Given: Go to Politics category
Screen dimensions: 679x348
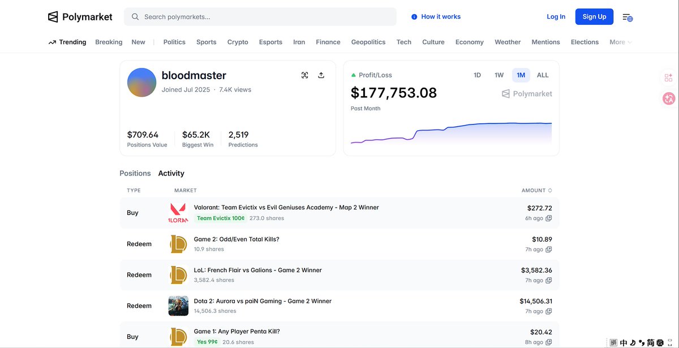Looking at the screenshot, I should pos(174,42).
